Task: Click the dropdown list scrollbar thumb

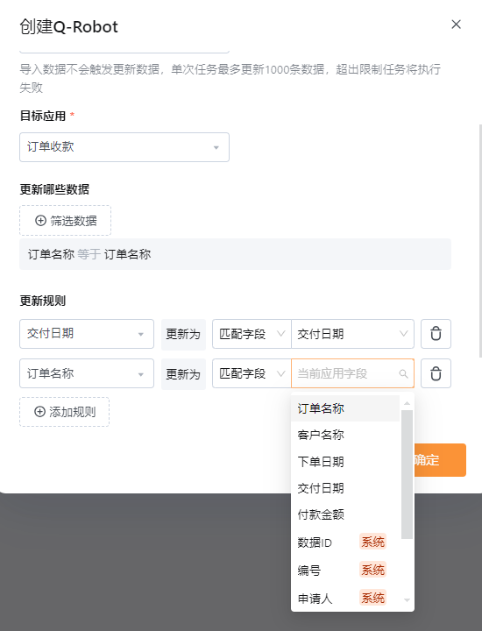Action: pos(407,474)
